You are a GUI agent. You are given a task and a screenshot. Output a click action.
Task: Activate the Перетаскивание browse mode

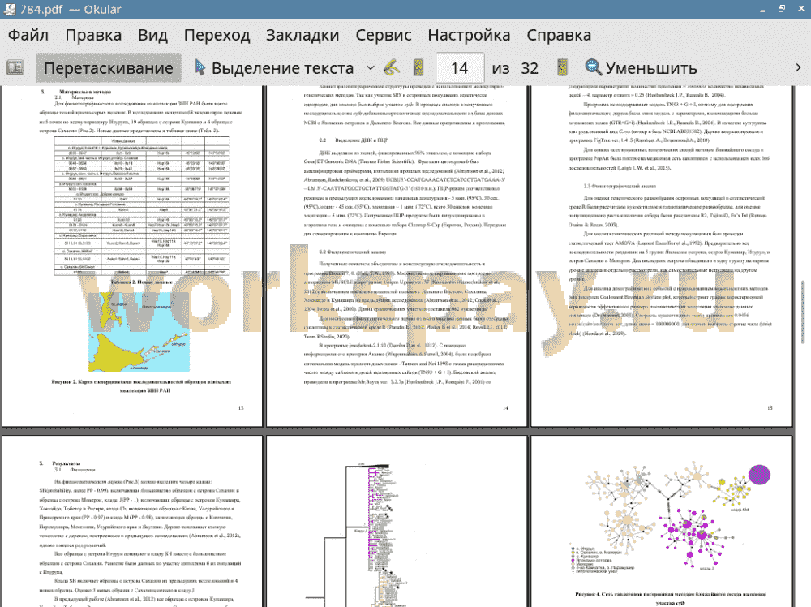click(108, 68)
